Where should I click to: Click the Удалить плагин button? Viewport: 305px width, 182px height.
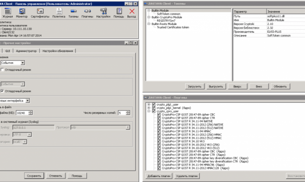click(187, 176)
